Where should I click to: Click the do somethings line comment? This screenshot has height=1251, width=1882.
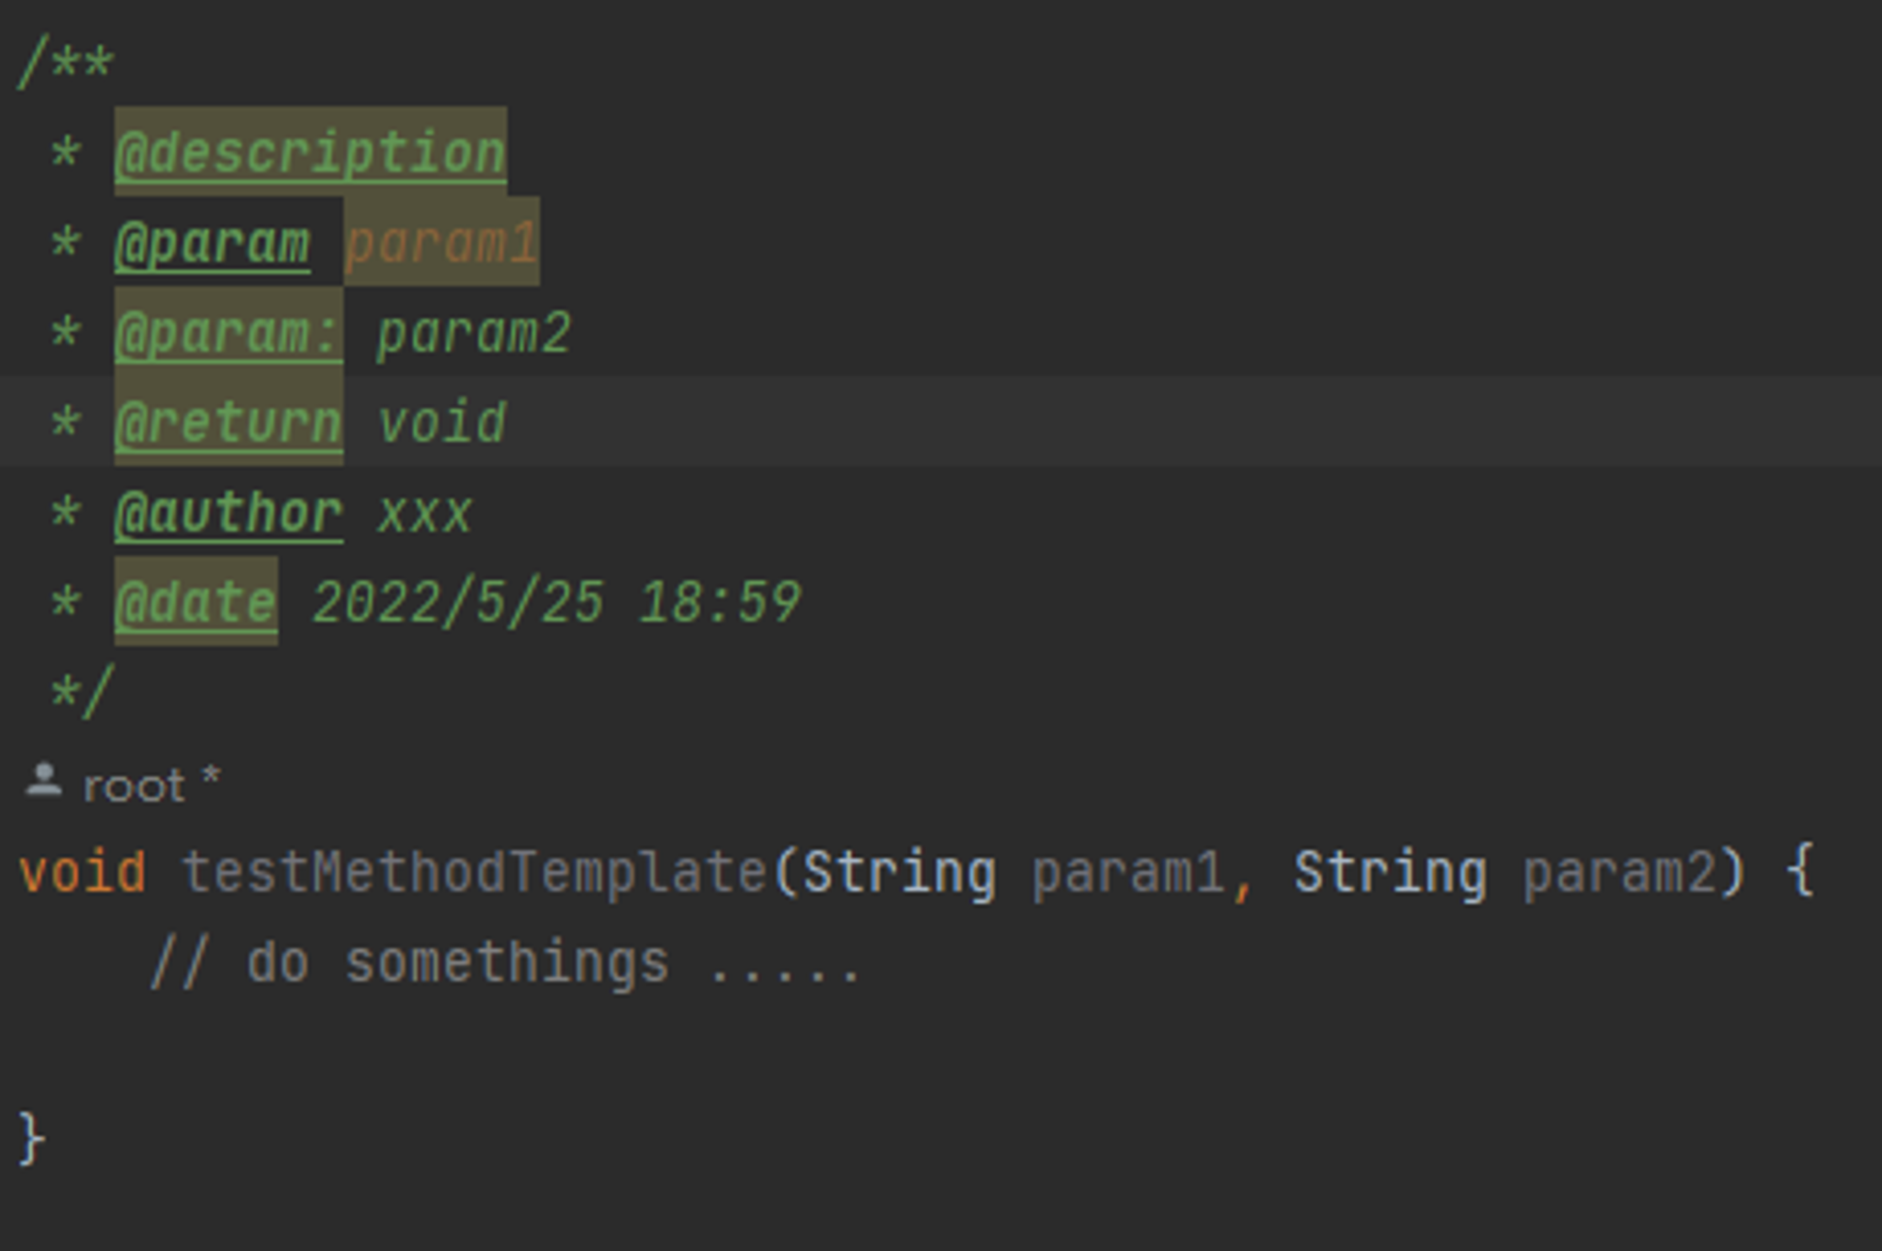505,964
